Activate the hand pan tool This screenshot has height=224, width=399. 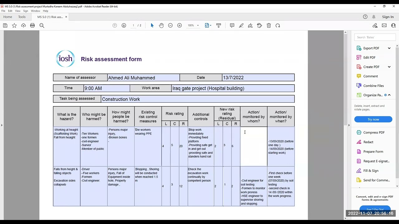[x=161, y=26]
